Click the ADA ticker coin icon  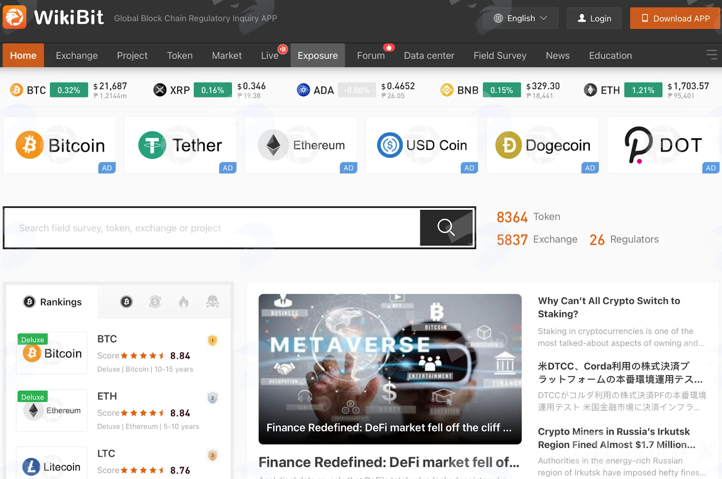[303, 90]
